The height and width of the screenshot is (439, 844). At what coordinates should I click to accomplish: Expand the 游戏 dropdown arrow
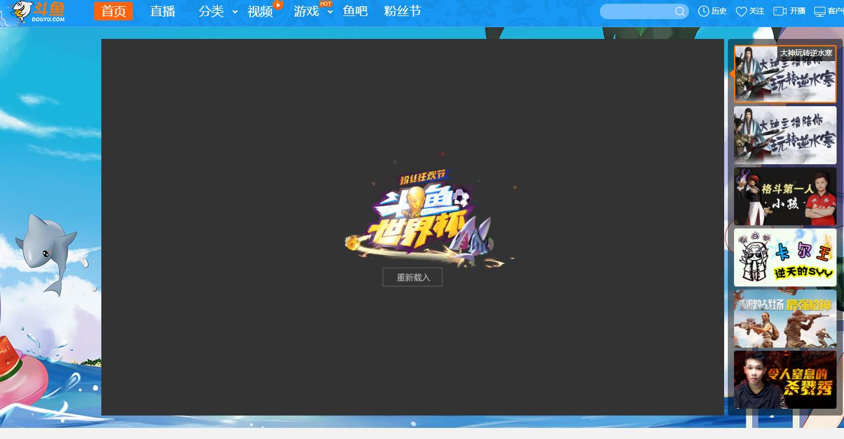(x=330, y=12)
